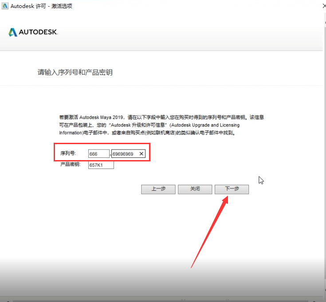The image size is (326, 302).
Task: Focus the 产品密钥 field containing 657K1
Action: click(101, 165)
